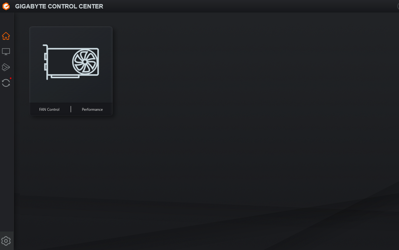Open the update center sync icon

[6, 83]
